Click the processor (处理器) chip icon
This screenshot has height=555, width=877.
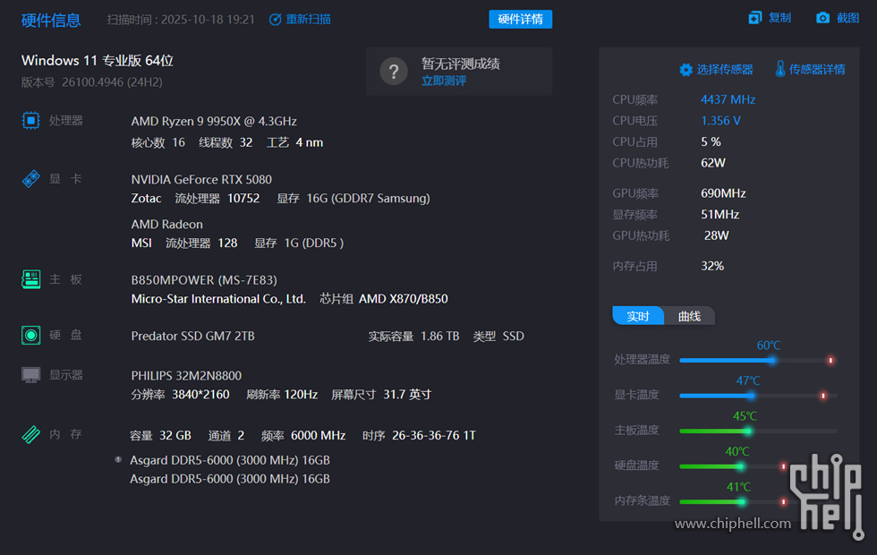click(31, 121)
